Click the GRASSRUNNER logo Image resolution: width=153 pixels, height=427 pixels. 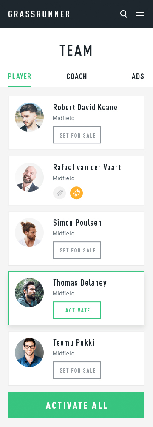tap(39, 14)
